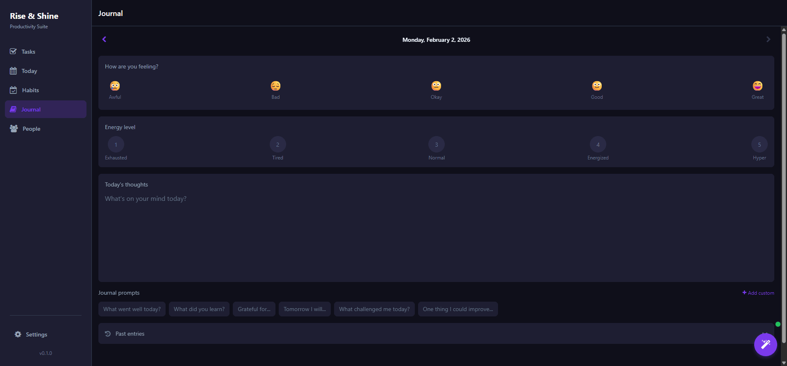The width and height of the screenshot is (787, 366).
Task: Select the Awful mood emoji
Action: (115, 86)
